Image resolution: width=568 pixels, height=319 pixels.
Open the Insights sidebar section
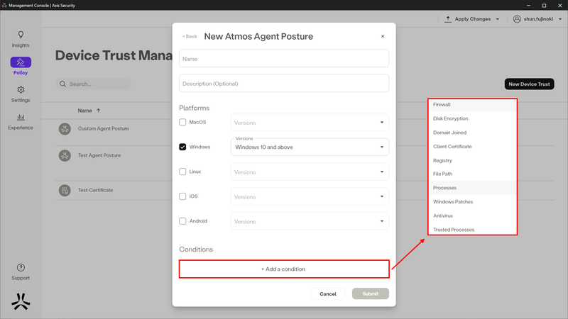pos(21,40)
